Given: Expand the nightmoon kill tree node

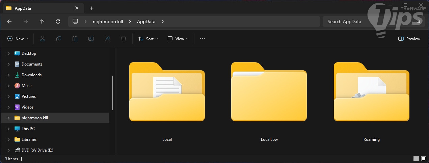Looking at the screenshot, I should tap(8, 118).
